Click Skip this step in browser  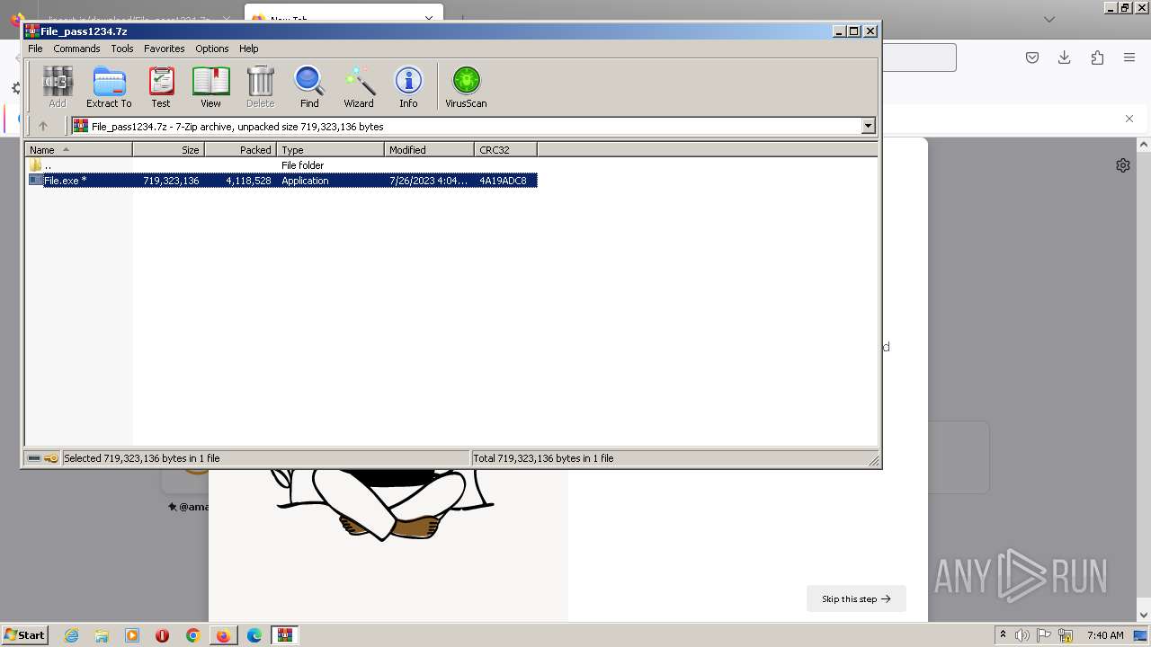pyautogui.click(x=856, y=598)
